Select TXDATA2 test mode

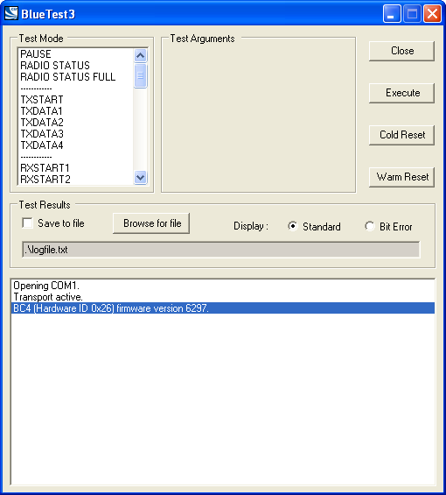[76, 123]
